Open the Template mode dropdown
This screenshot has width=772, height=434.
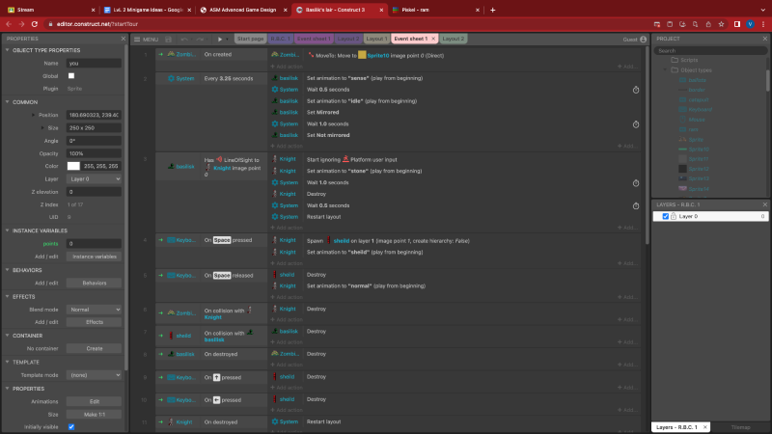coord(94,374)
